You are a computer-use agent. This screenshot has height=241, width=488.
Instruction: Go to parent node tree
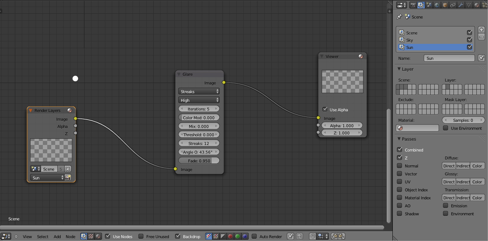[300, 236]
